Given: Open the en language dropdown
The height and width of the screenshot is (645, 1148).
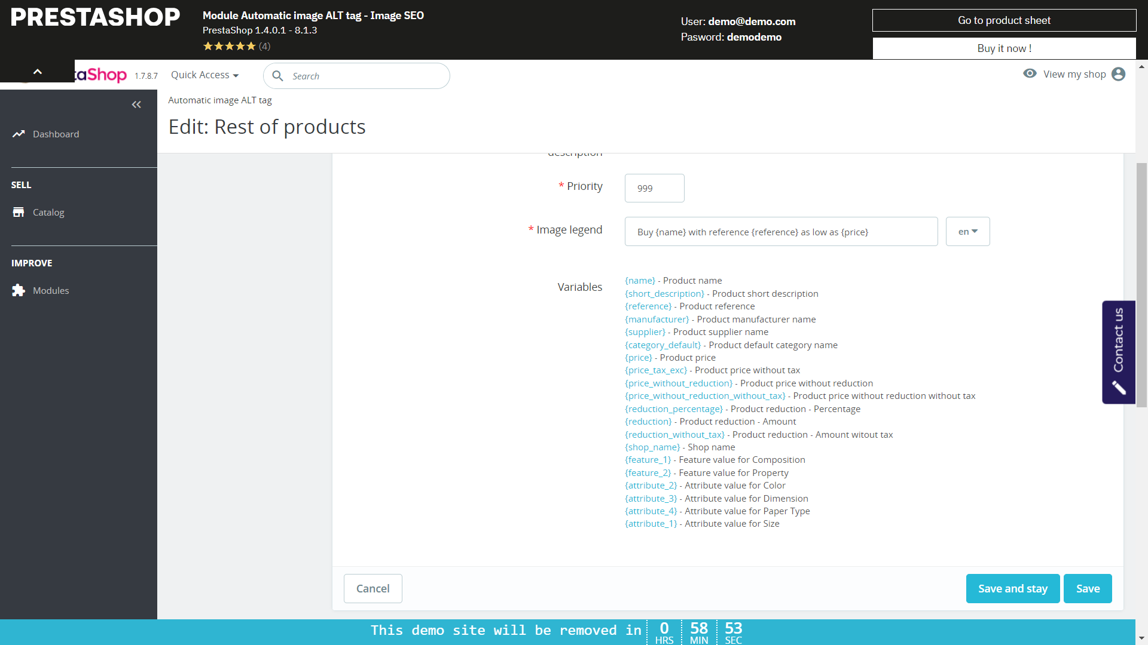Looking at the screenshot, I should click(x=967, y=232).
